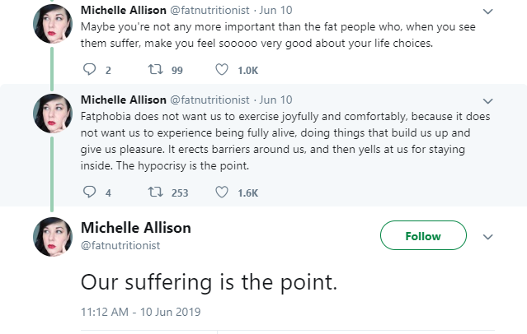
Task: Like the tweet with 1.6K likes
Action: click(x=222, y=193)
